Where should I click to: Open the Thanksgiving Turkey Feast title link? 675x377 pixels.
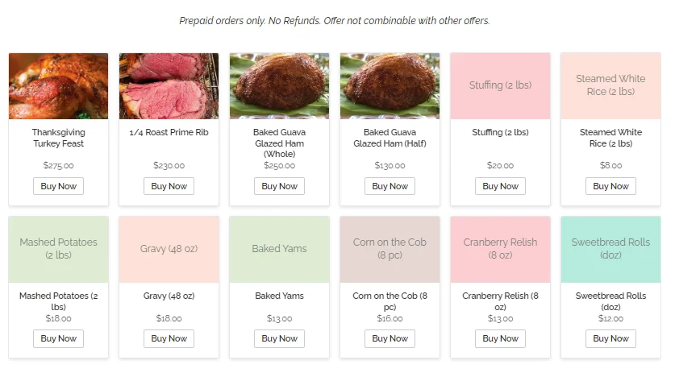59,138
